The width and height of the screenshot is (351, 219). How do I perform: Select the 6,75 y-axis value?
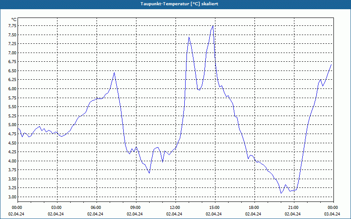[x=12, y=62]
